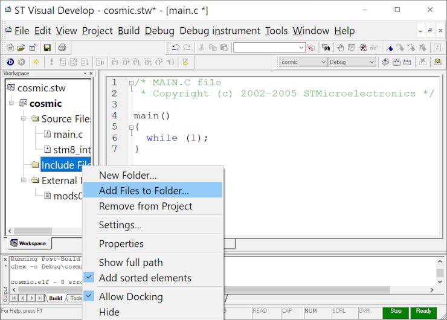The width and height of the screenshot is (447, 320).
Task: Collapse the Source Files tree folder
Action: coord(24,118)
